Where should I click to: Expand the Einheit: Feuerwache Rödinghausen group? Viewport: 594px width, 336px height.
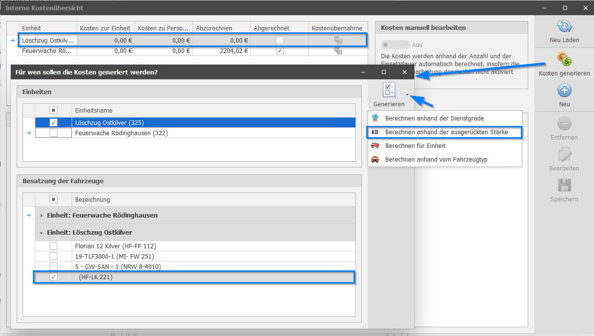(x=41, y=216)
